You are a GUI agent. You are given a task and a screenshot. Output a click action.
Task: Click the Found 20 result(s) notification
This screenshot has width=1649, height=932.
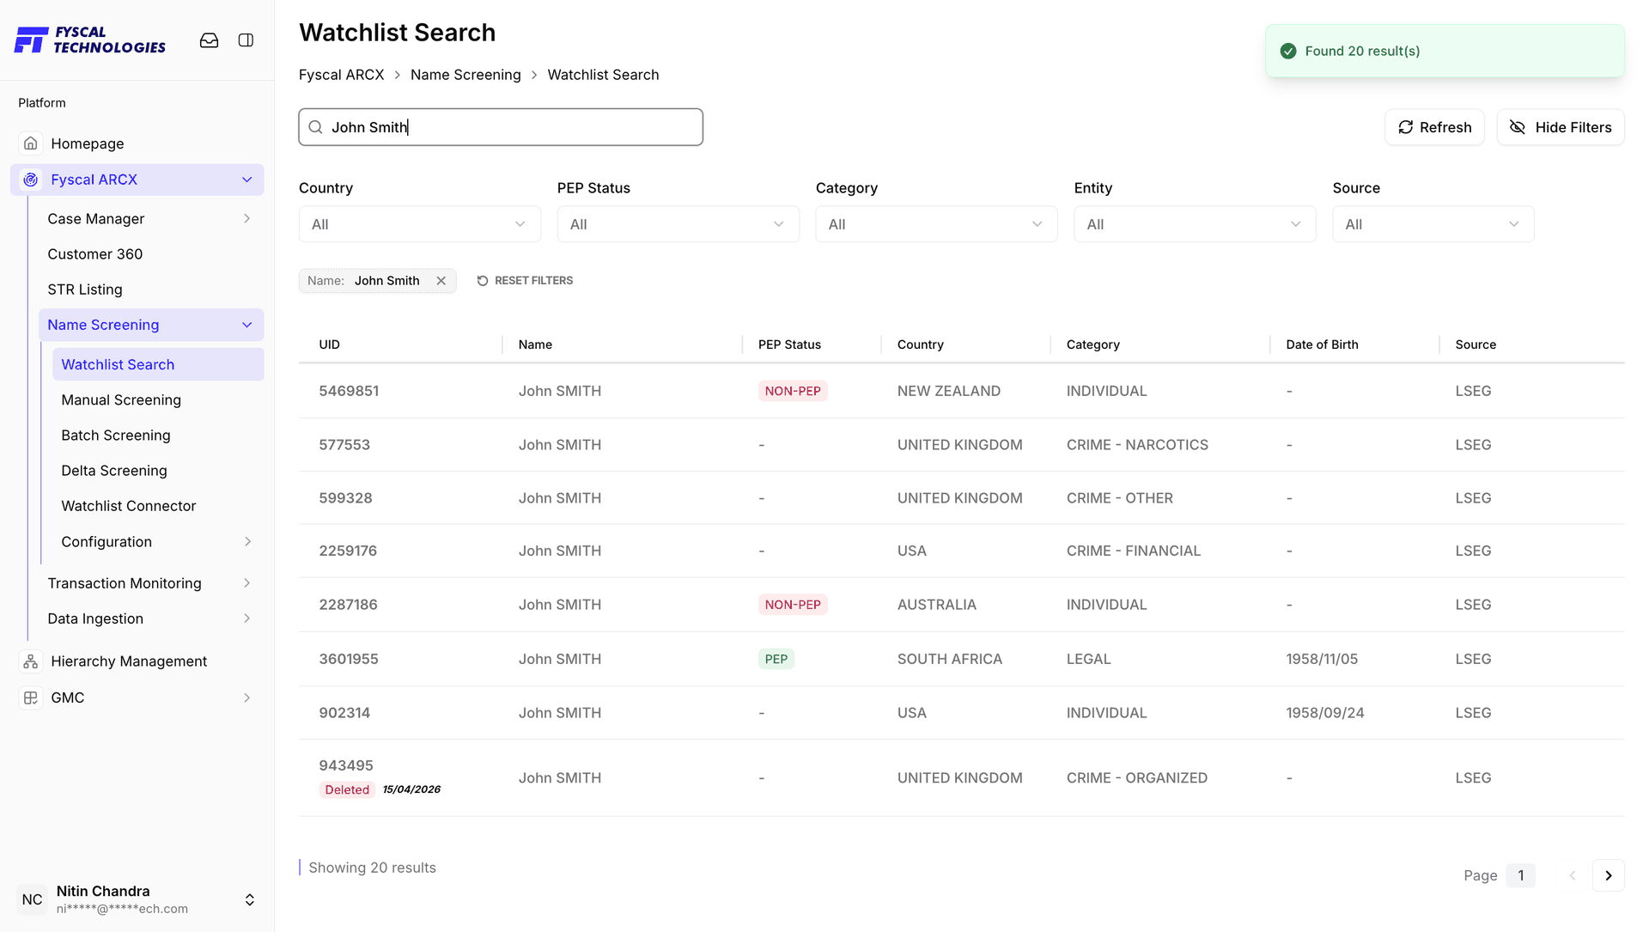[1445, 51]
